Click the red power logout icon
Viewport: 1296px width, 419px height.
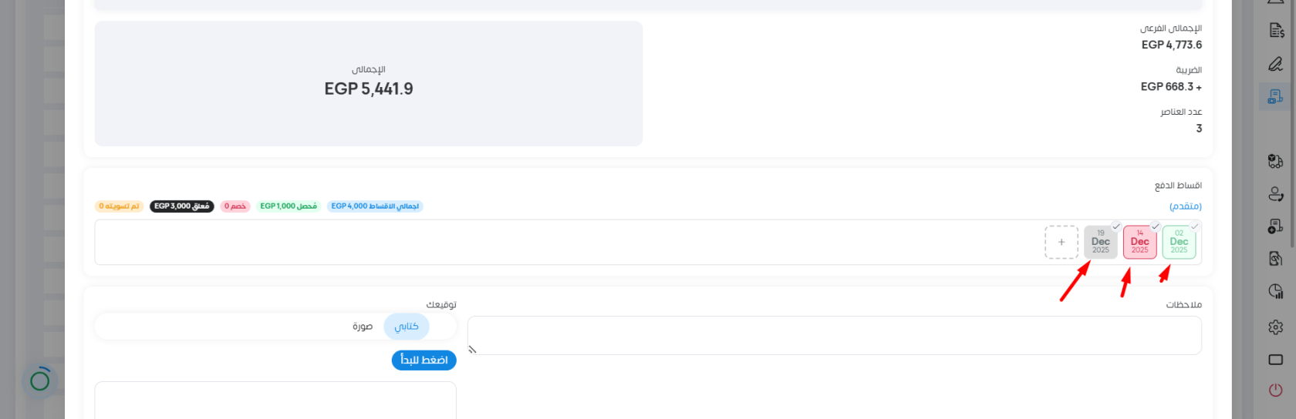pos(1276,391)
